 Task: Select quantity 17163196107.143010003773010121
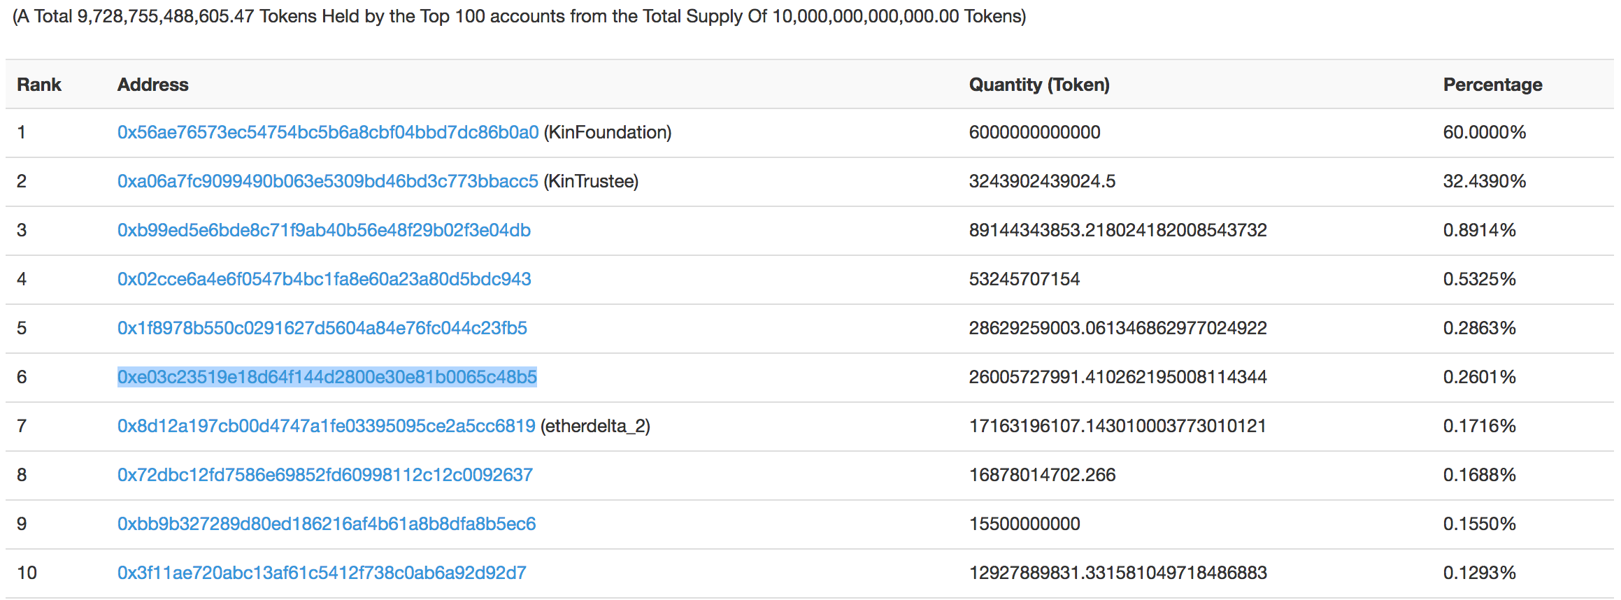[x=1117, y=426]
